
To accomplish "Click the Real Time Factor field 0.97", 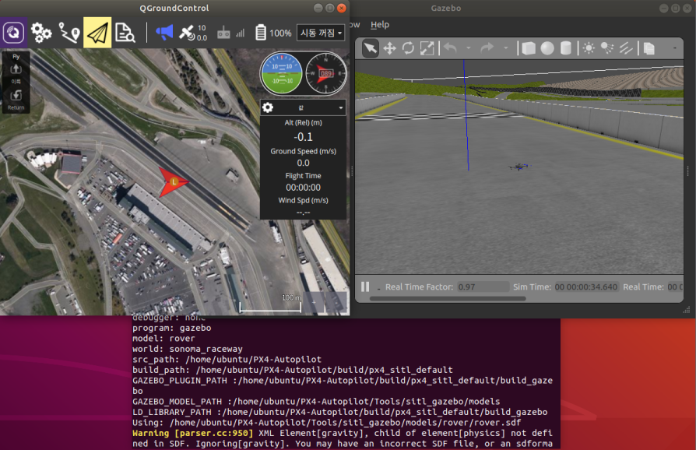I will tap(483, 287).
